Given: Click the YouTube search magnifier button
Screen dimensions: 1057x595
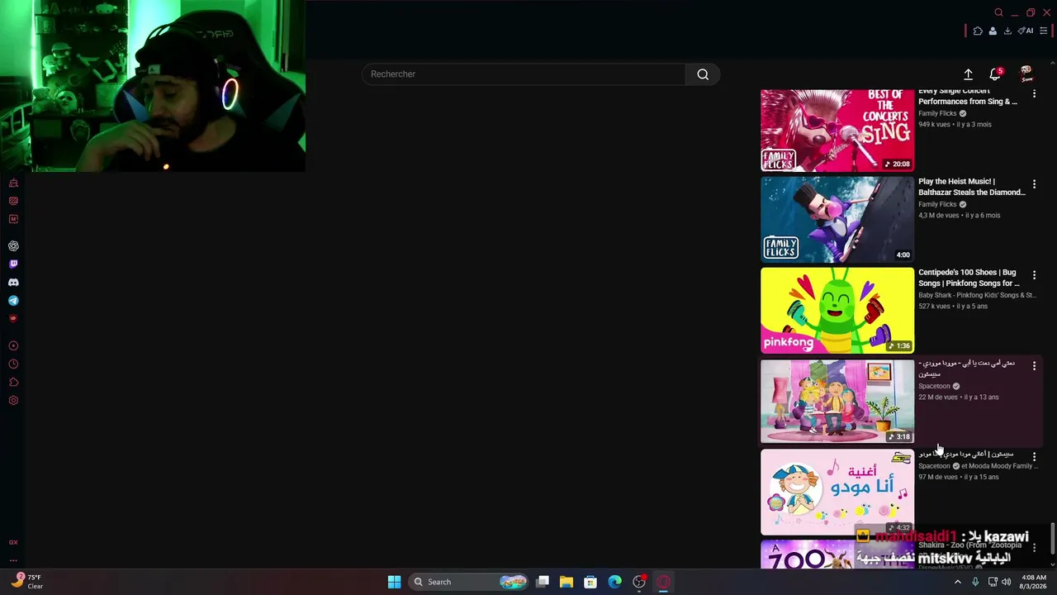Looking at the screenshot, I should click(703, 74).
